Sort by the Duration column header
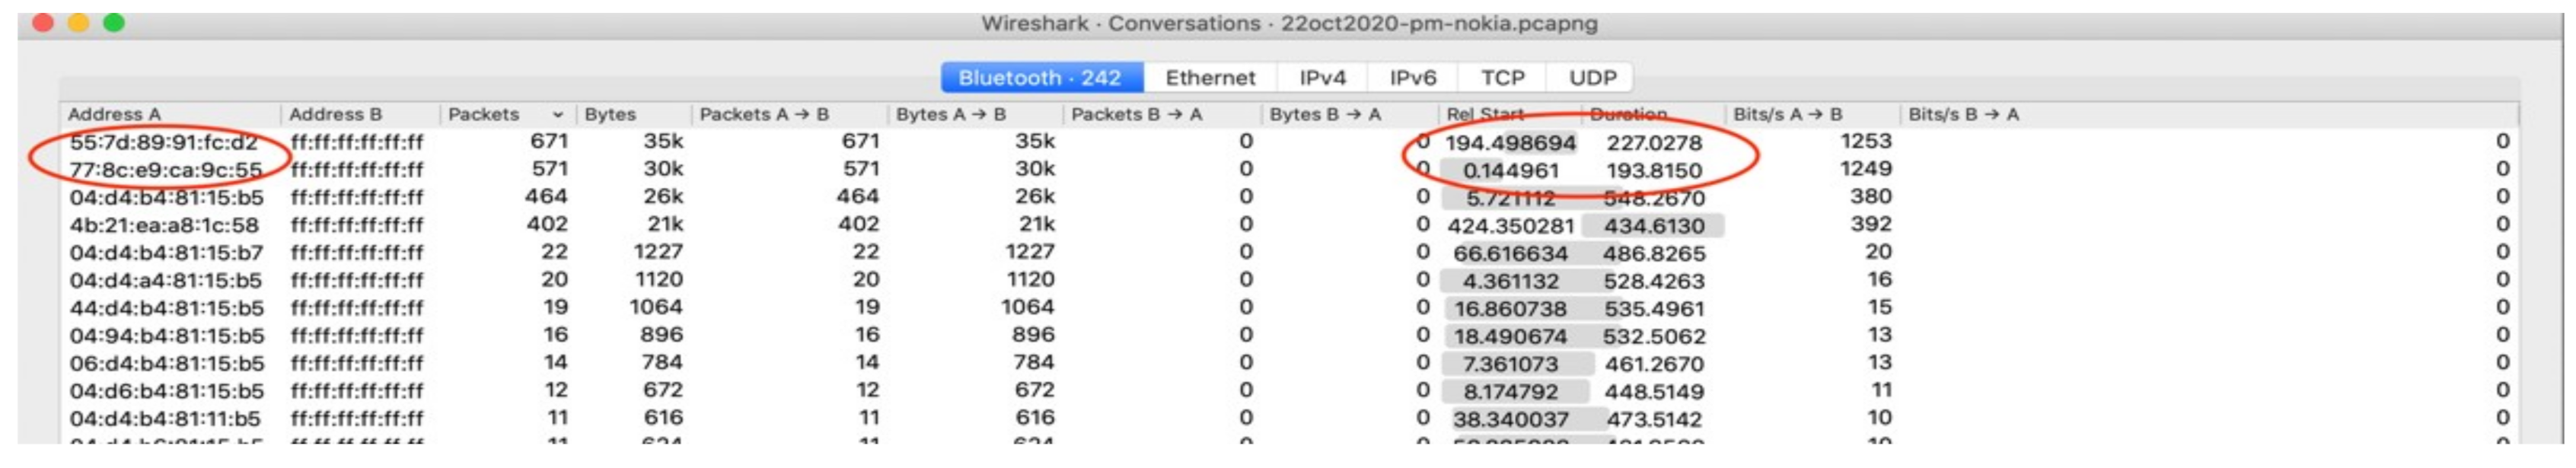 pos(1628,115)
